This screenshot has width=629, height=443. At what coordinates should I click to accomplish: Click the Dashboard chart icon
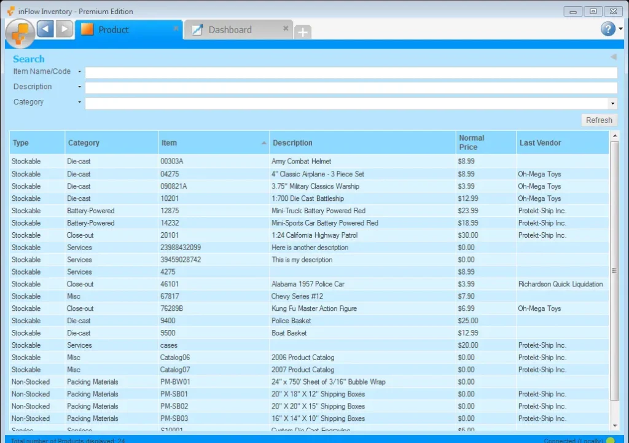[x=197, y=29]
